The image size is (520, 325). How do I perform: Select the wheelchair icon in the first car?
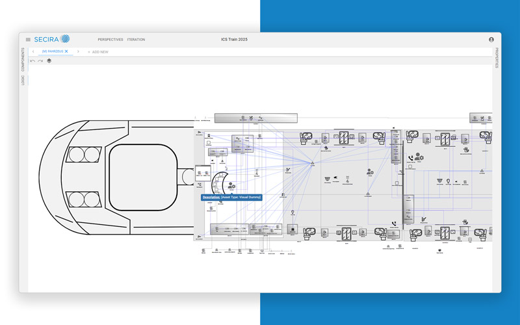(347, 179)
